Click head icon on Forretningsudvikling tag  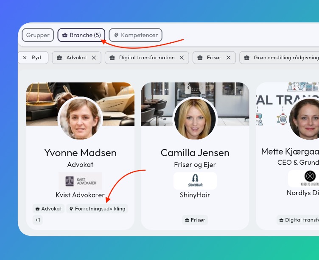coord(71,209)
